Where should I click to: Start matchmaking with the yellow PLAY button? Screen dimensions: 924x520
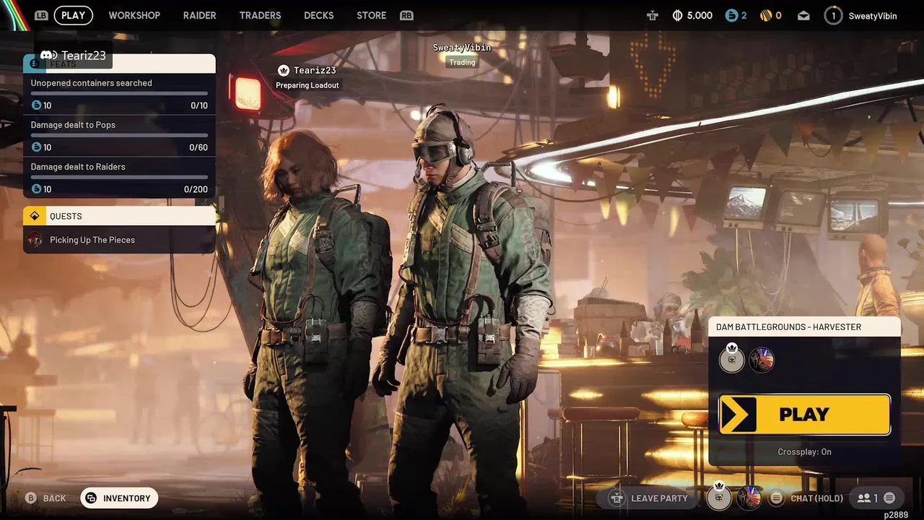(x=804, y=415)
